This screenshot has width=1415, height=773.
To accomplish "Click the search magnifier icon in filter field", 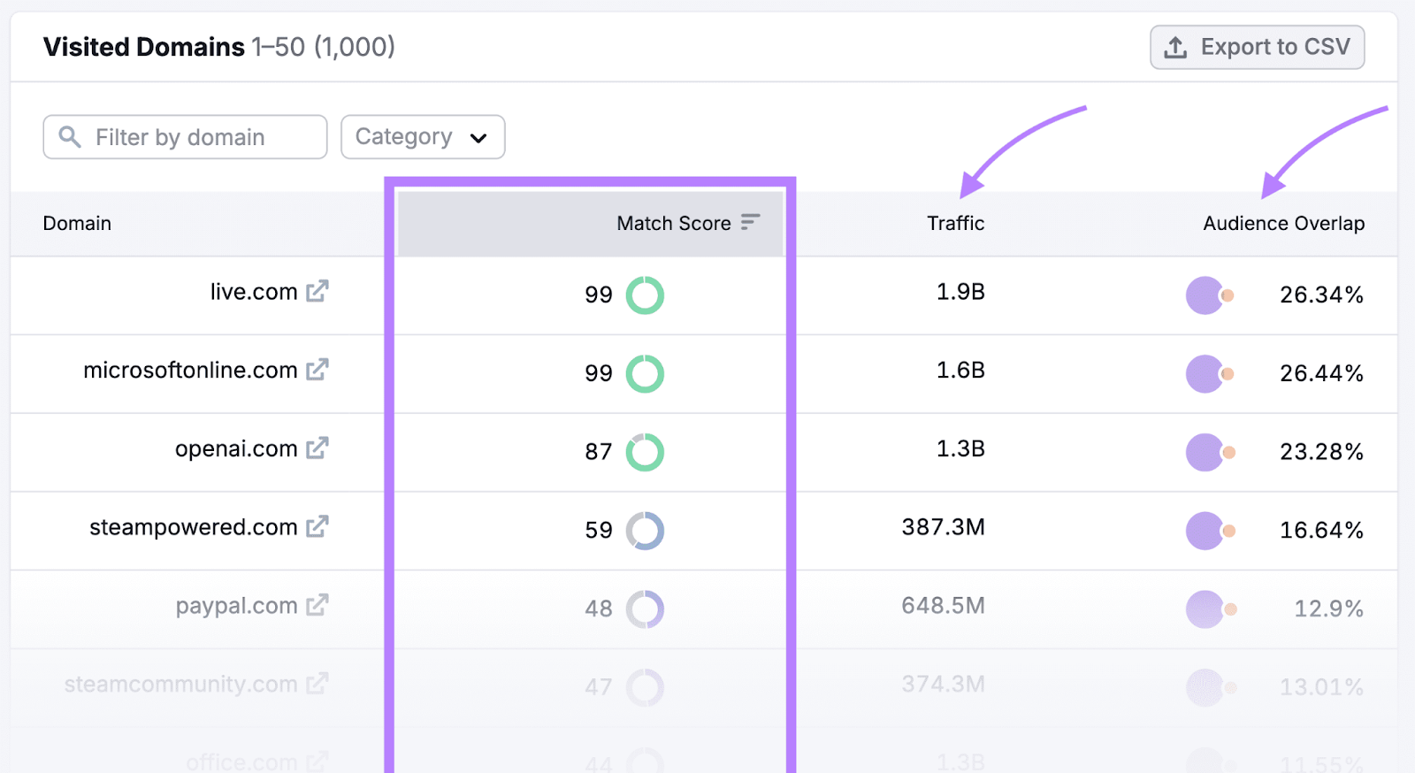I will [70, 137].
